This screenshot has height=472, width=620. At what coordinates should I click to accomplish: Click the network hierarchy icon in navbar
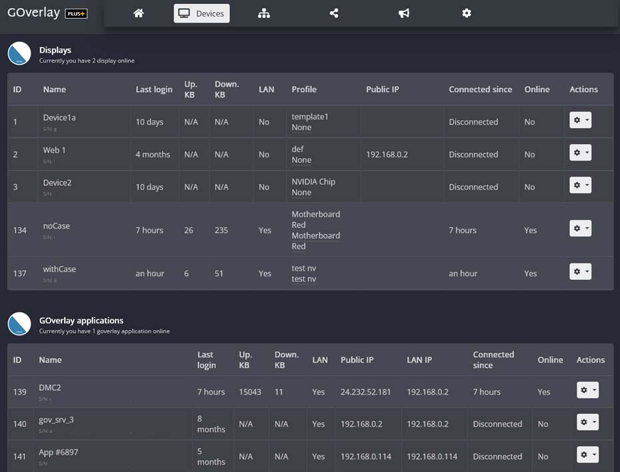pos(264,13)
